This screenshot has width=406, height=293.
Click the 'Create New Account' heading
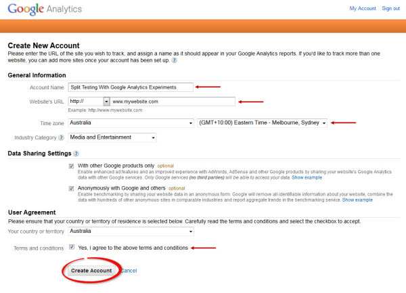43,45
